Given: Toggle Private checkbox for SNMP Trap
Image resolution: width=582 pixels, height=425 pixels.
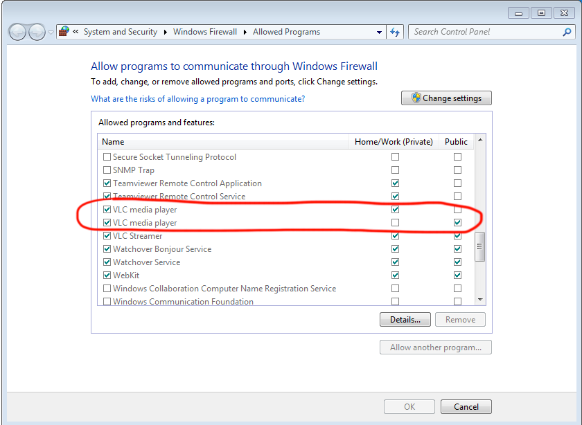Looking at the screenshot, I should [x=396, y=170].
